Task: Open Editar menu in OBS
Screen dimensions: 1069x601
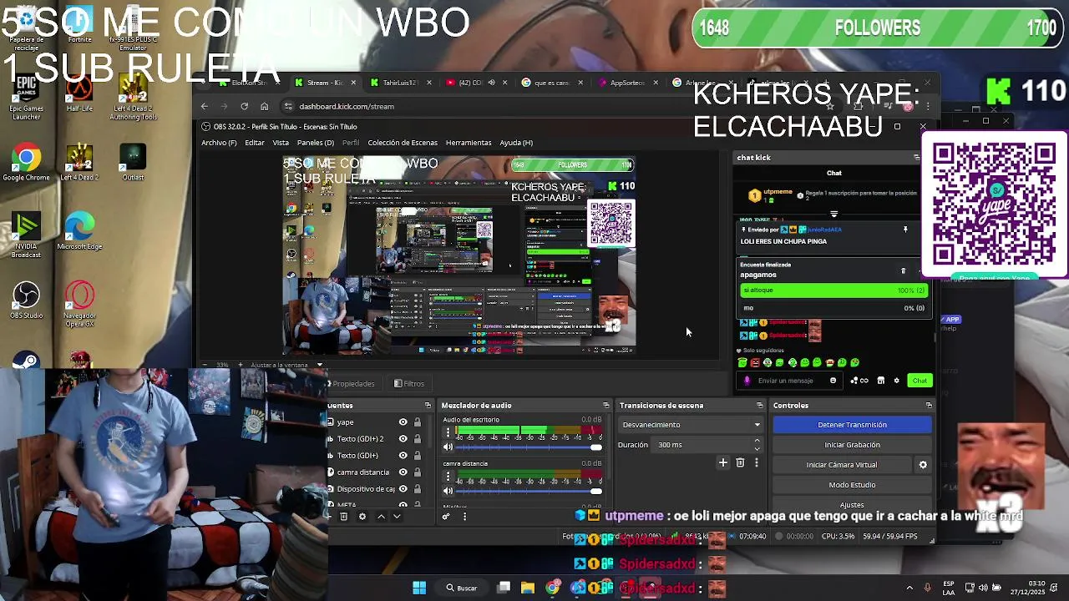Action: pyautogui.click(x=255, y=143)
